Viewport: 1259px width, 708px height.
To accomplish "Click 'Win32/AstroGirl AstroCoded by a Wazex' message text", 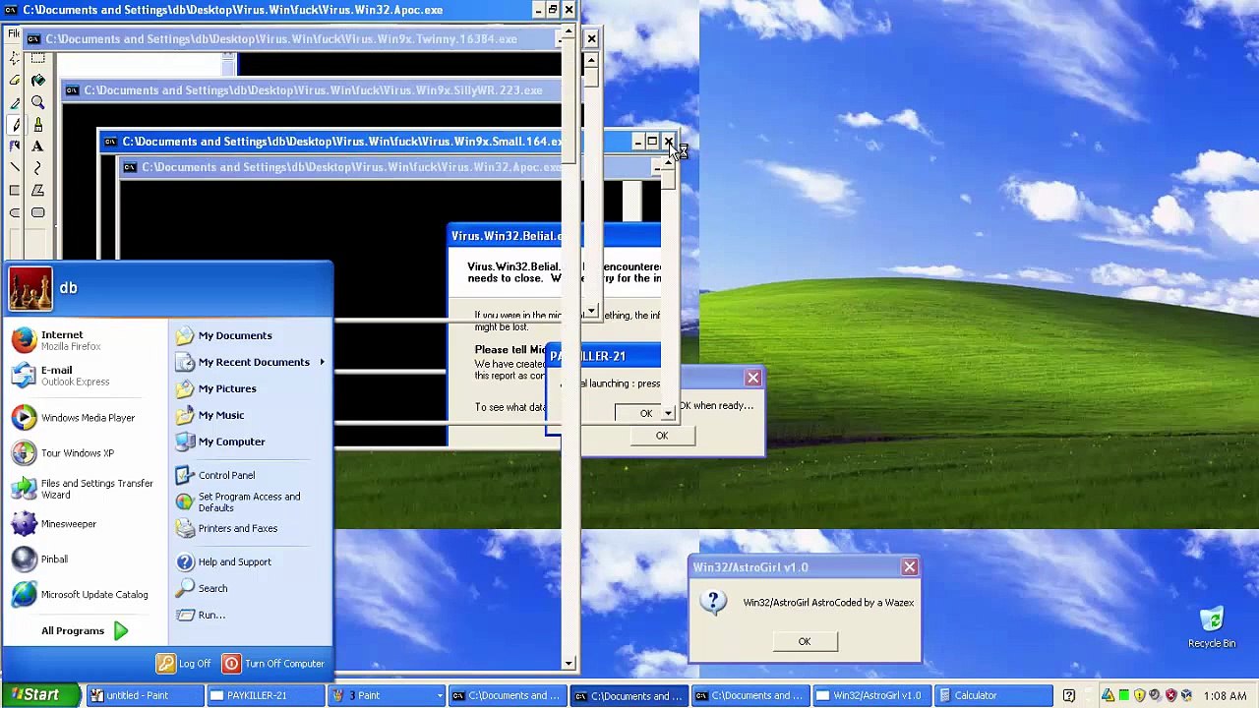I will pyautogui.click(x=828, y=603).
